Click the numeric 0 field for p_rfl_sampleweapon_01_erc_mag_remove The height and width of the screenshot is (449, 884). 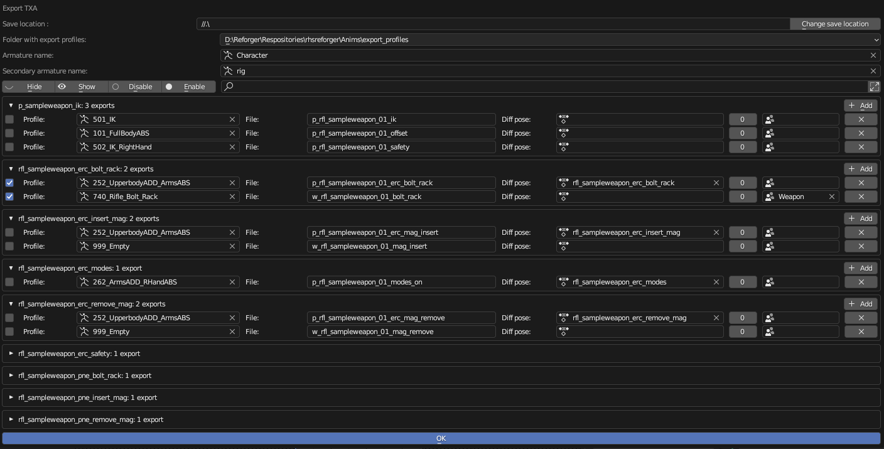742,318
